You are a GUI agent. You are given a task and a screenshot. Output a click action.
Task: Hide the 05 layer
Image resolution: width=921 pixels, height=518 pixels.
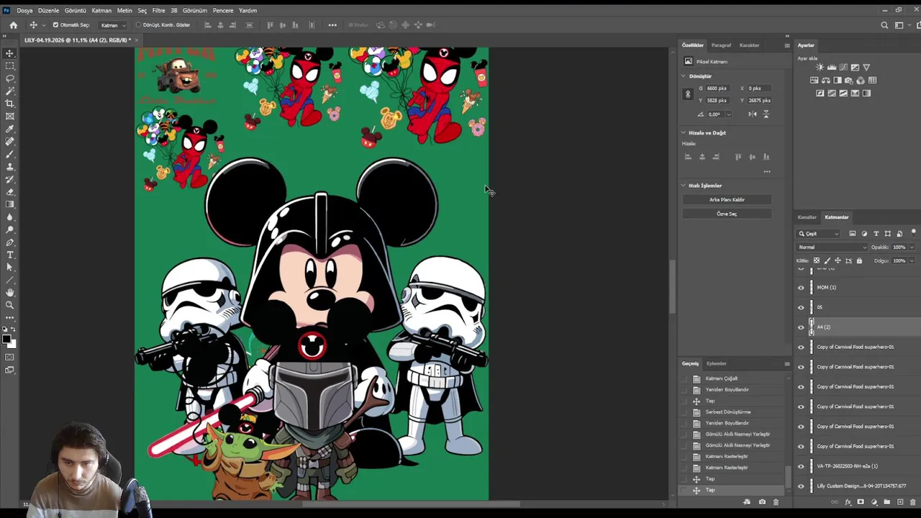pyautogui.click(x=801, y=307)
